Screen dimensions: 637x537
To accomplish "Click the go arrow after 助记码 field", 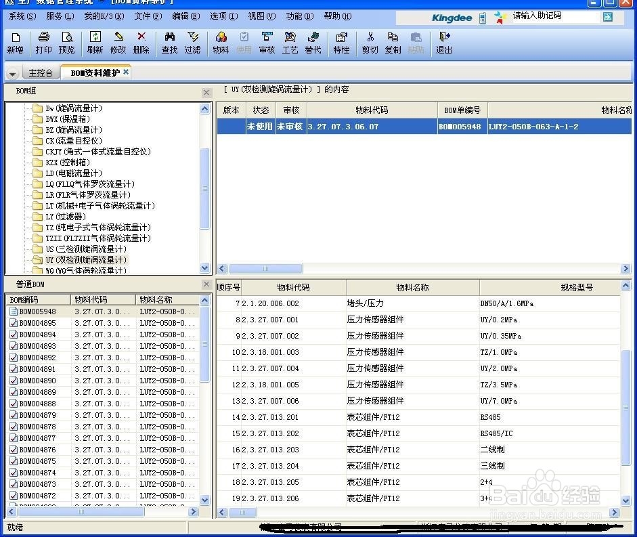I will [608, 17].
